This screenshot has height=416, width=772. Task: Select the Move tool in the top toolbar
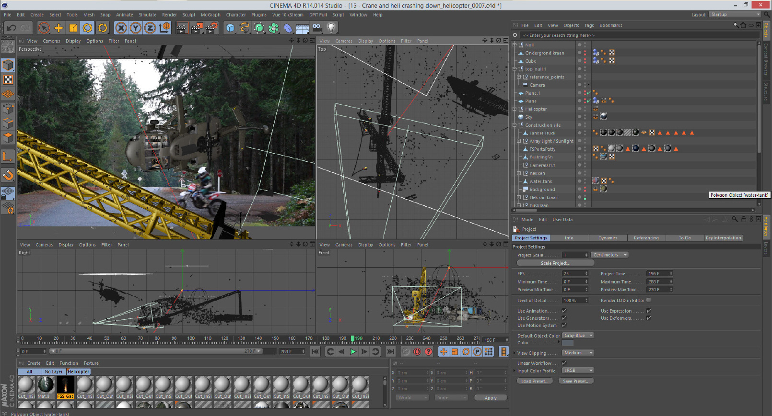point(58,28)
